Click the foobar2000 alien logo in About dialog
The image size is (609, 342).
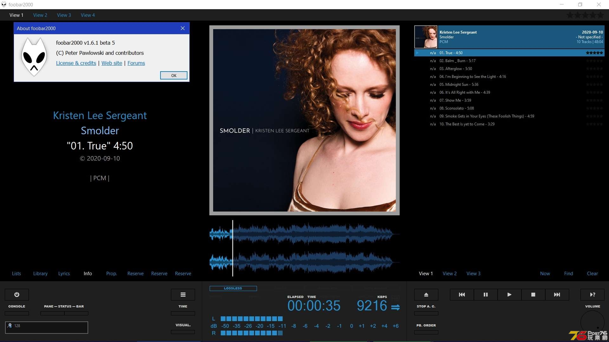pyautogui.click(x=34, y=57)
